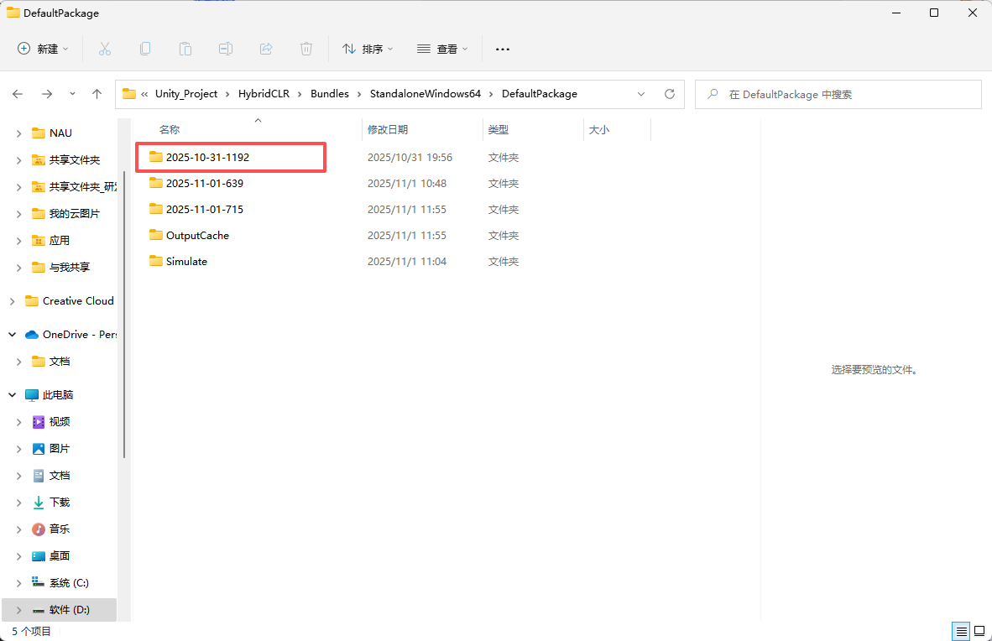The height and width of the screenshot is (641, 992).
Task: Open NAU folder in sidebar
Action: click(60, 133)
